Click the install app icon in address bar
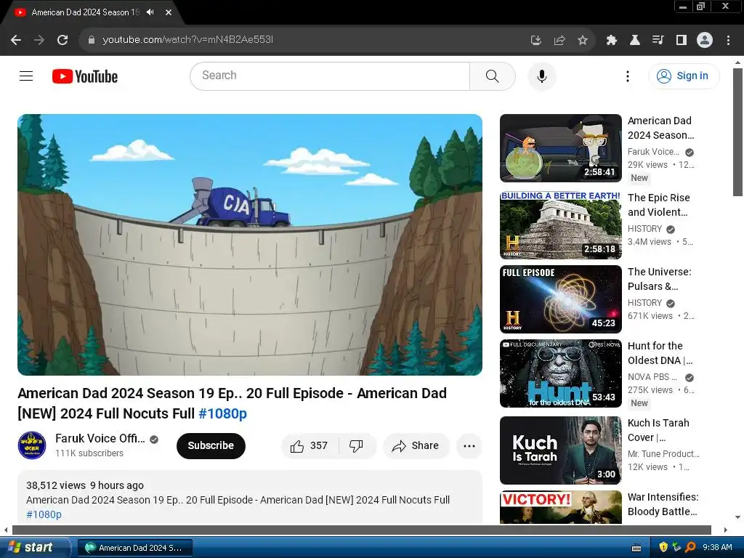The height and width of the screenshot is (558, 744). coord(536,41)
